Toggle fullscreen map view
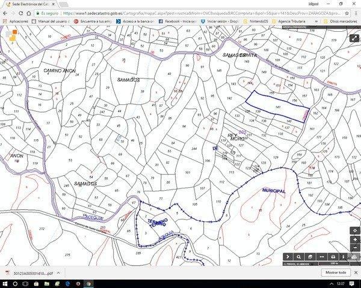This screenshot has width=361, height=288. 354,38
